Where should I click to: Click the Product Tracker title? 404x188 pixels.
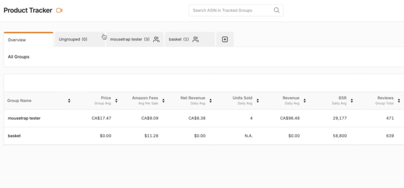pos(28,10)
